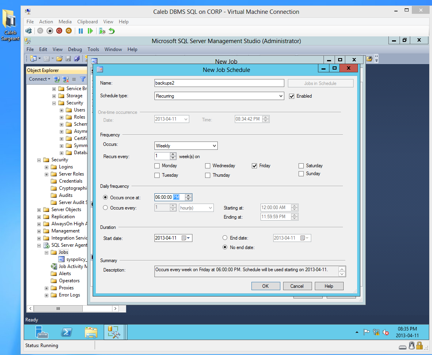The height and width of the screenshot is (355, 432).
Task: Expand the Logins node
Action: [x=47, y=167]
